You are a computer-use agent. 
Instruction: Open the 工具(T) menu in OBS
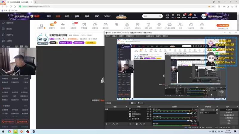[158, 36]
